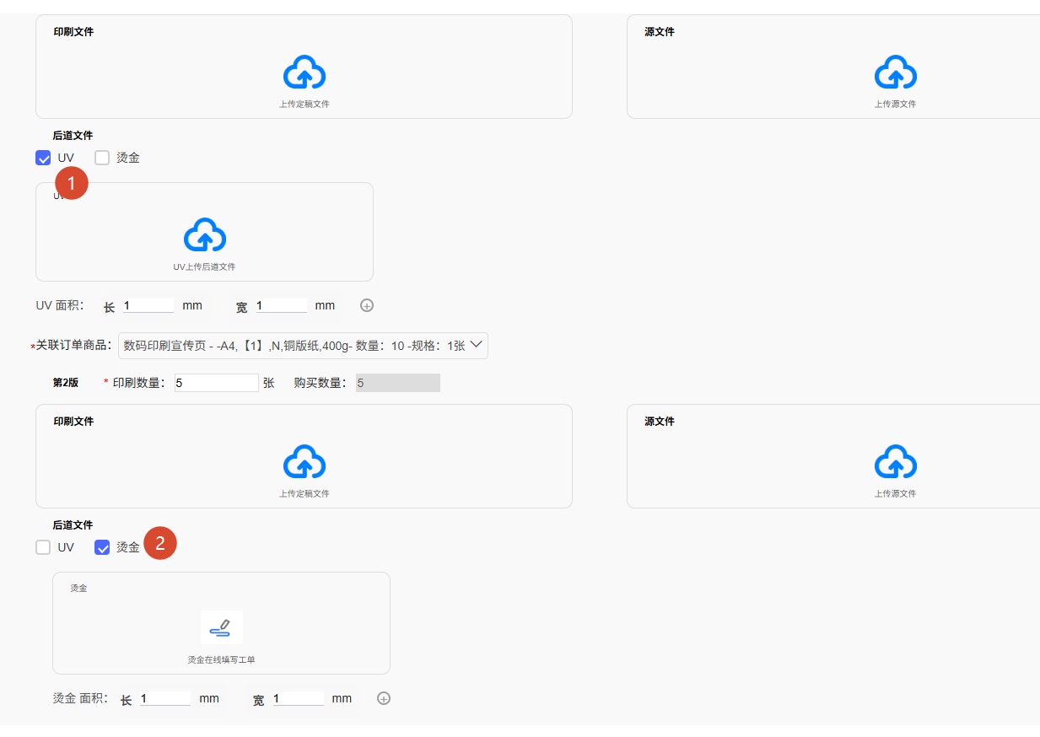This screenshot has height=737, width=1040.
Task: Check the UV checkbox in the 第2版 section
Action: (43, 547)
